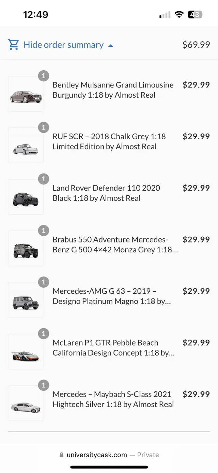Select the Land Rover Defender 110 title
This screenshot has height=473, width=218.
click(106, 193)
